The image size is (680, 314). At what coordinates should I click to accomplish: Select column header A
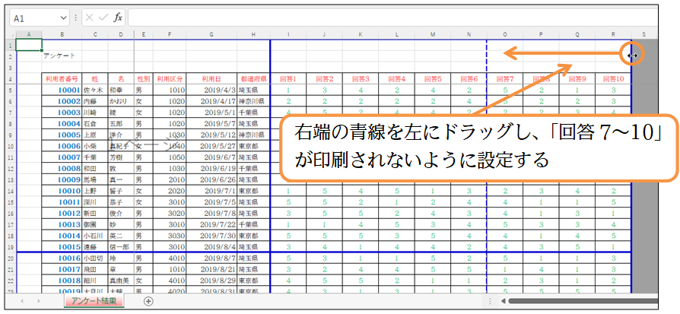[29, 35]
